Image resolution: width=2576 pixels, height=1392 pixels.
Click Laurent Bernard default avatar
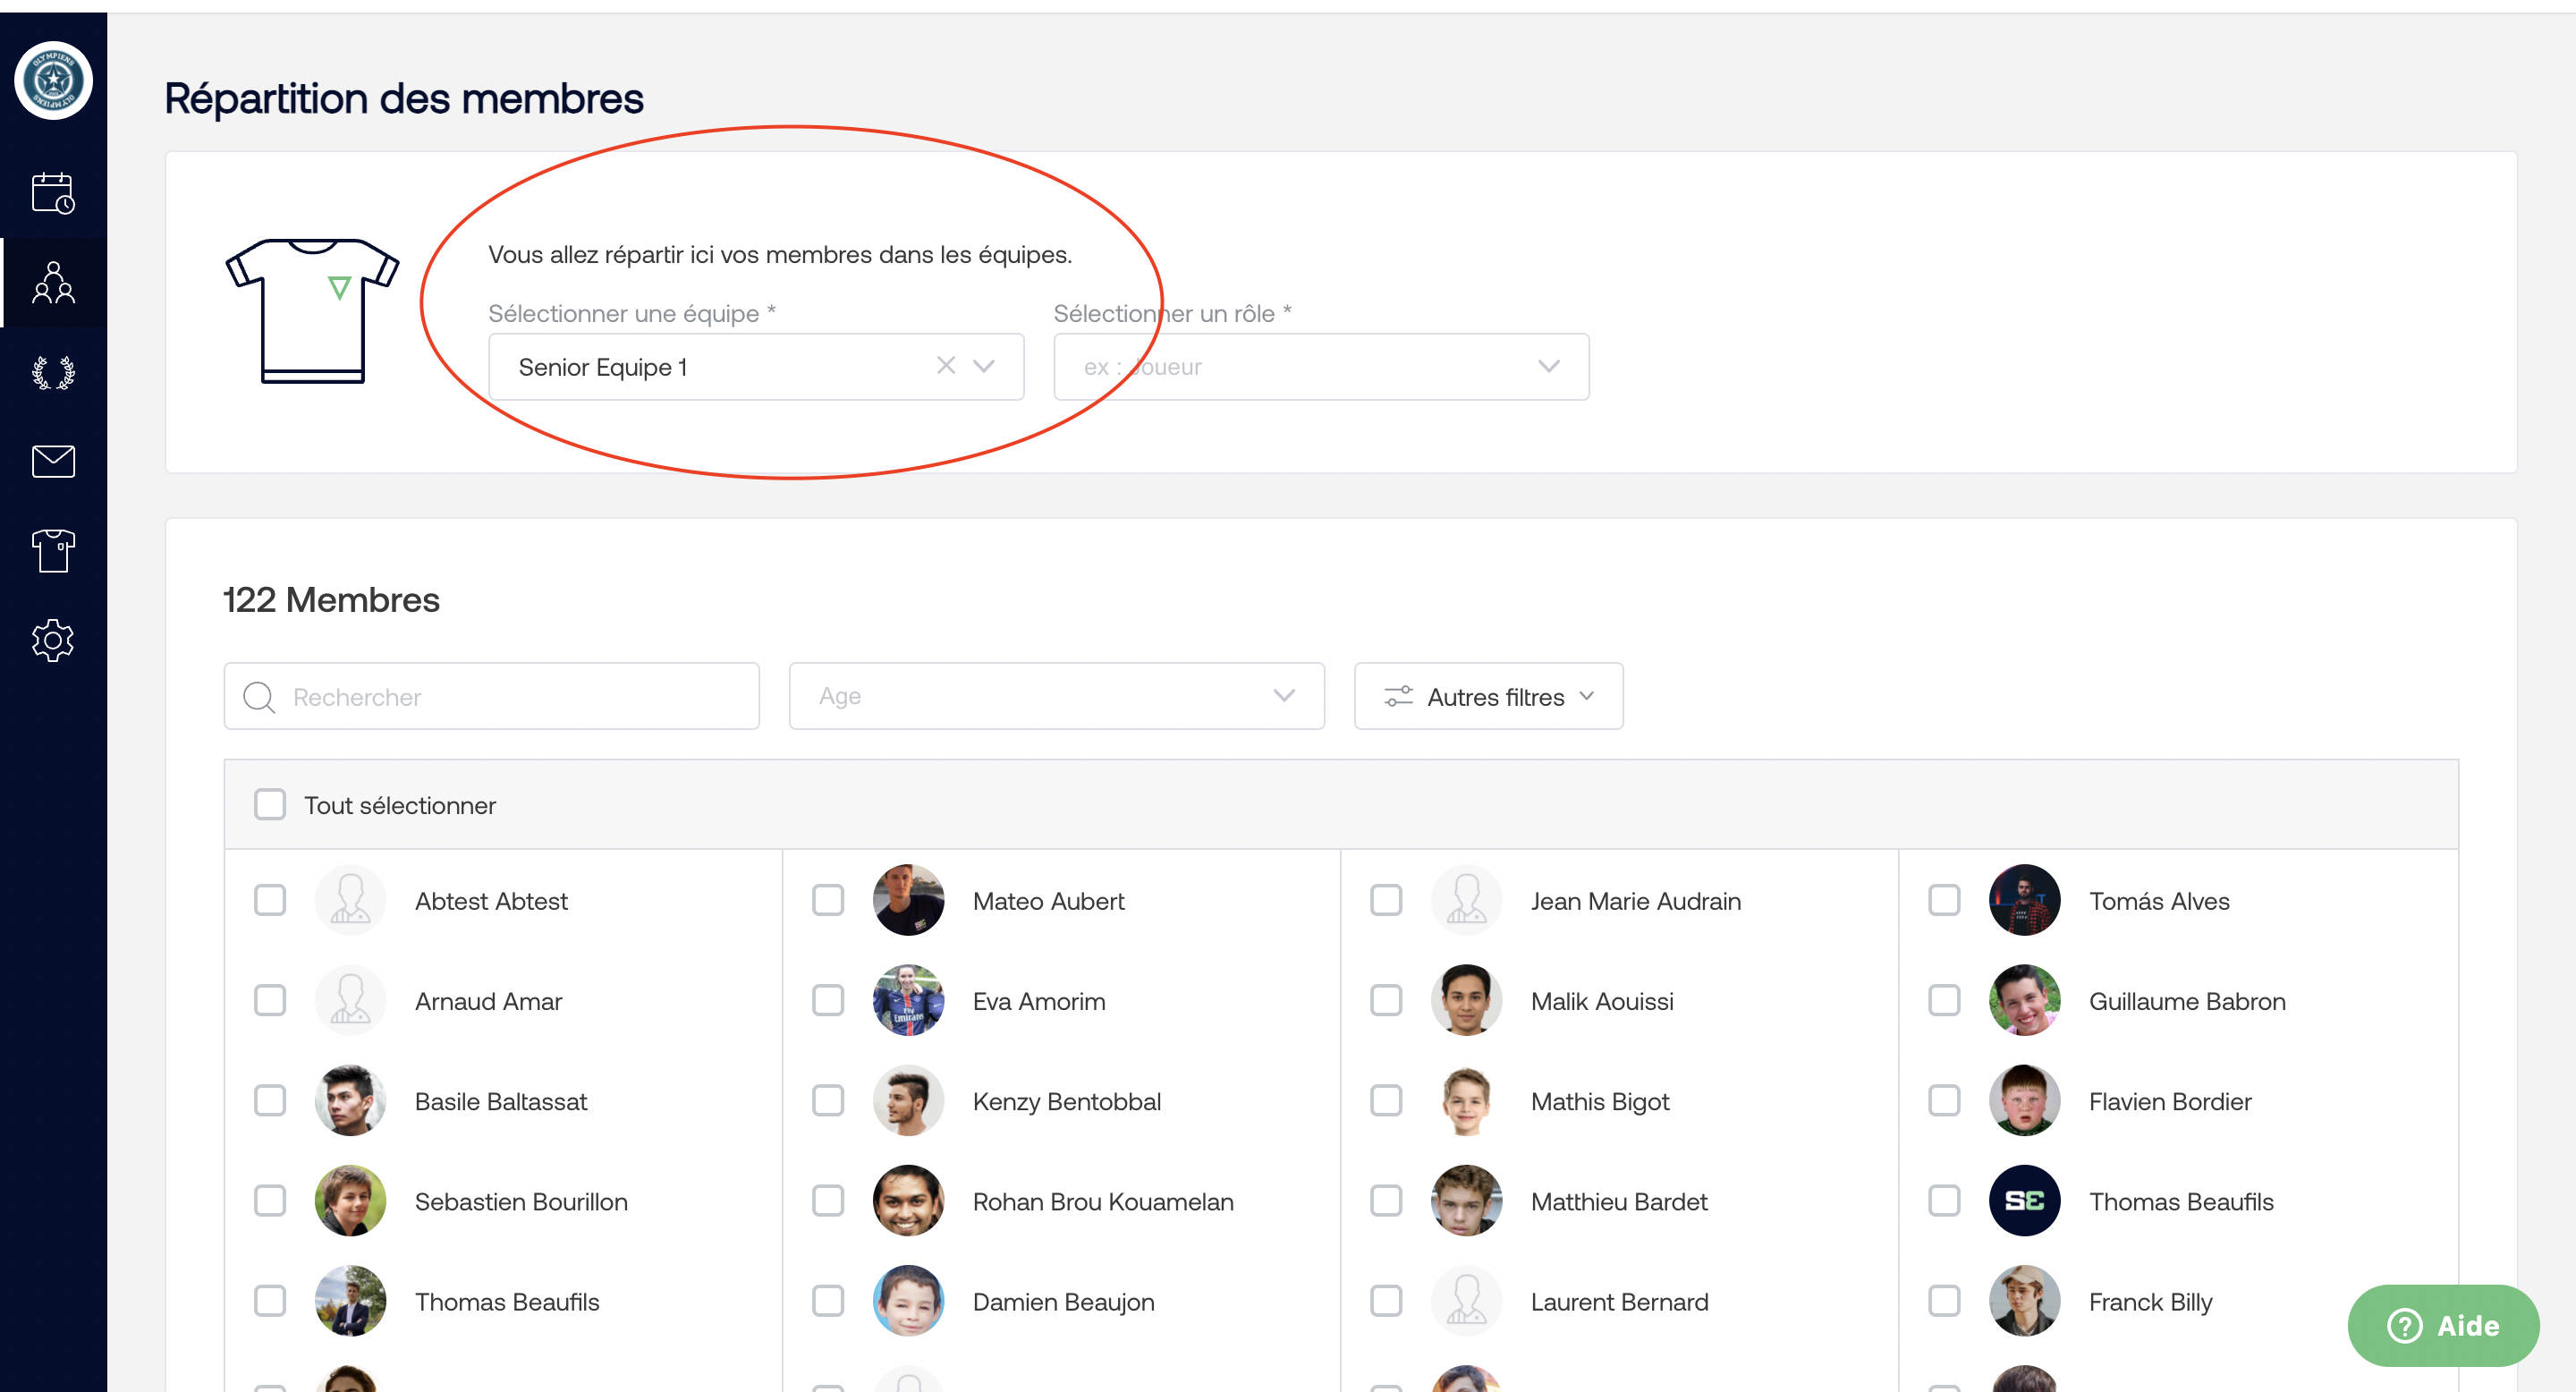click(x=1467, y=1300)
